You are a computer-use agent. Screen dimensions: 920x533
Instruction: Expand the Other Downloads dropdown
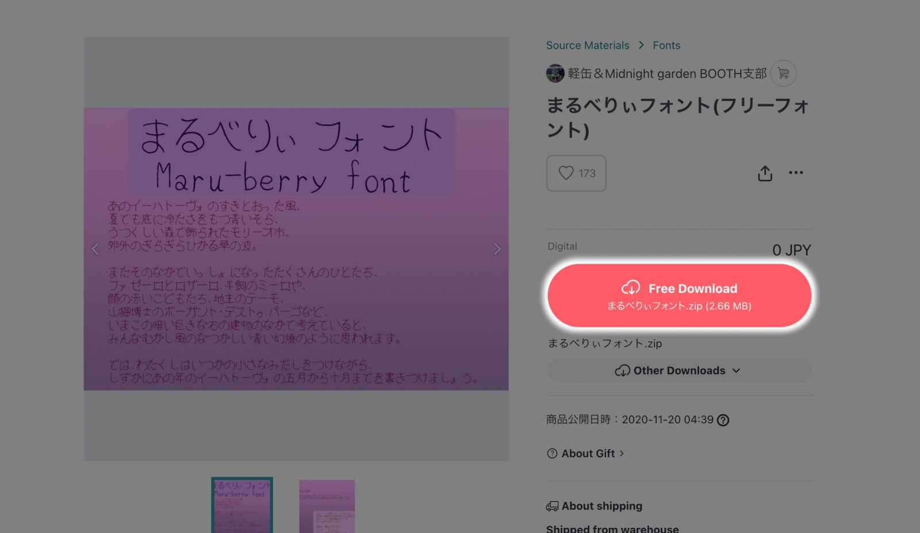tap(678, 370)
